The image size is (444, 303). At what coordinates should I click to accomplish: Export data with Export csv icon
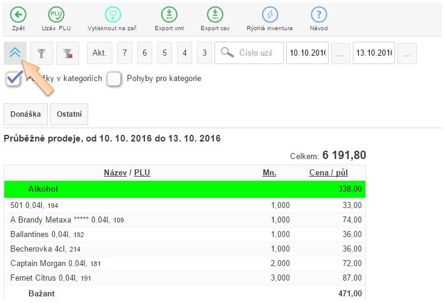pos(214,15)
